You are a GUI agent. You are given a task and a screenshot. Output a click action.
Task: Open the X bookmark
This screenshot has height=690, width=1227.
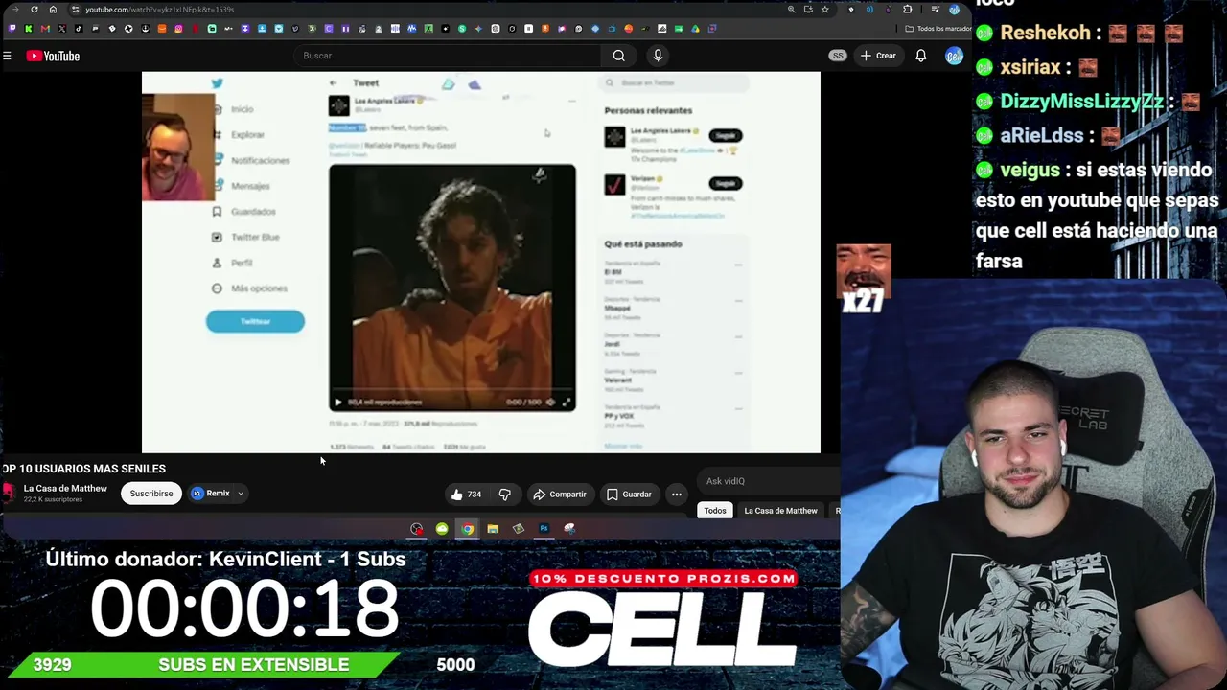point(61,29)
